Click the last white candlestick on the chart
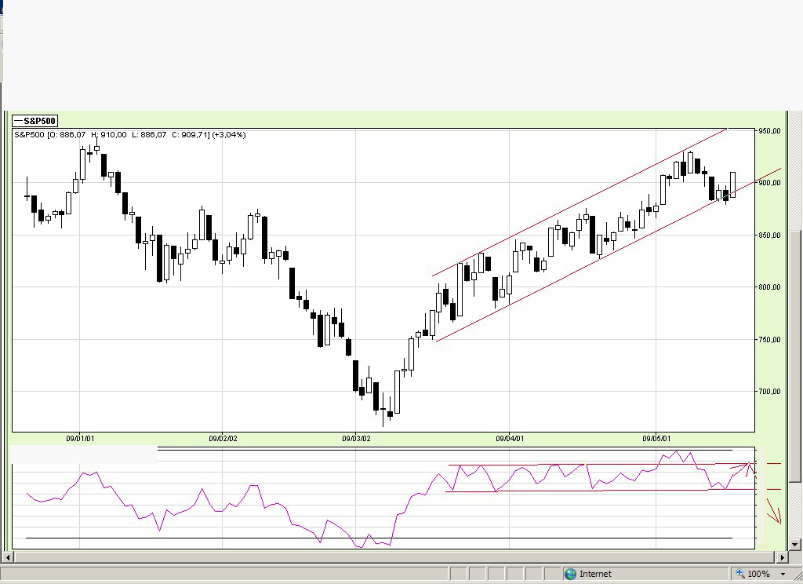803x584 pixels. (x=733, y=184)
